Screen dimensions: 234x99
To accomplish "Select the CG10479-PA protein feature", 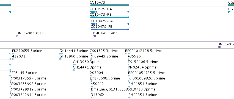I will coord(110,24).
